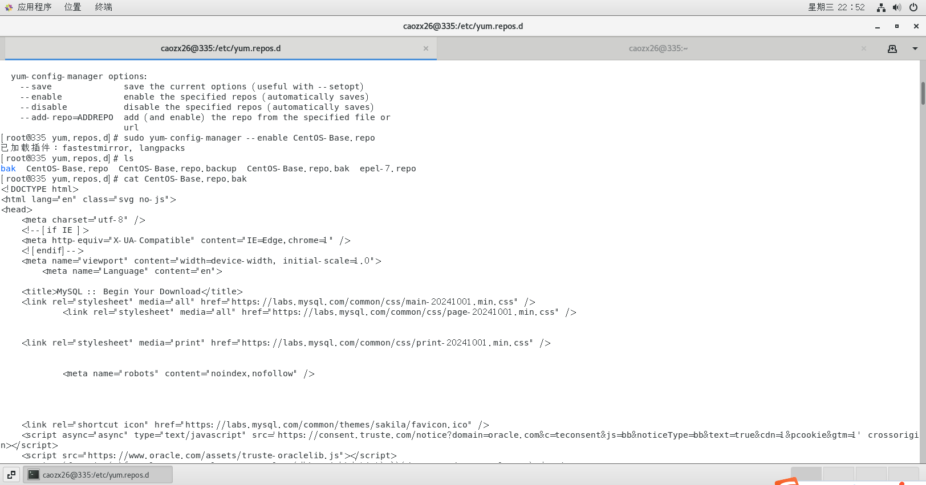Click the print-20241001.min.css link text

click(x=387, y=343)
